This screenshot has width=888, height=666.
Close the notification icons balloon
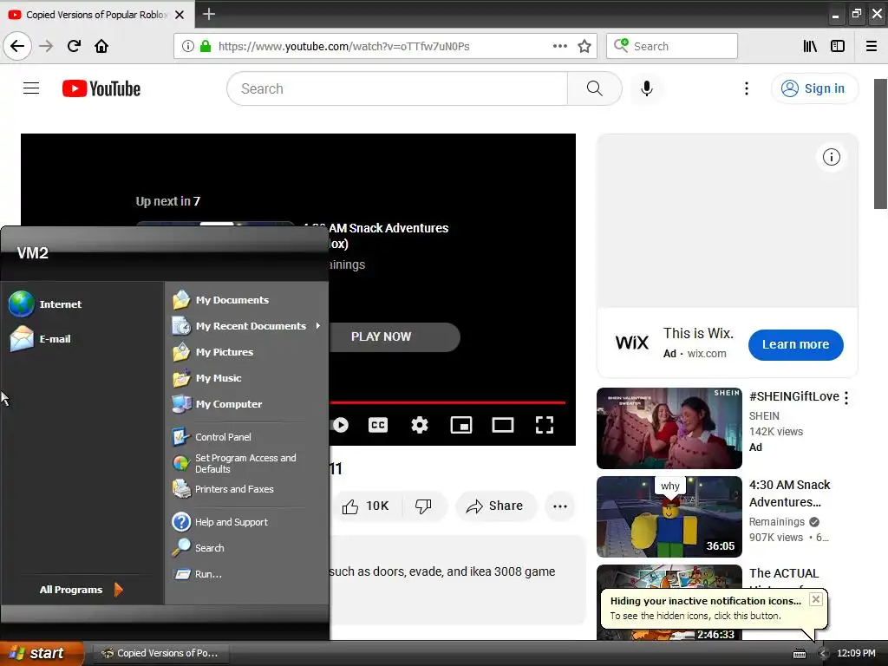coord(815,599)
